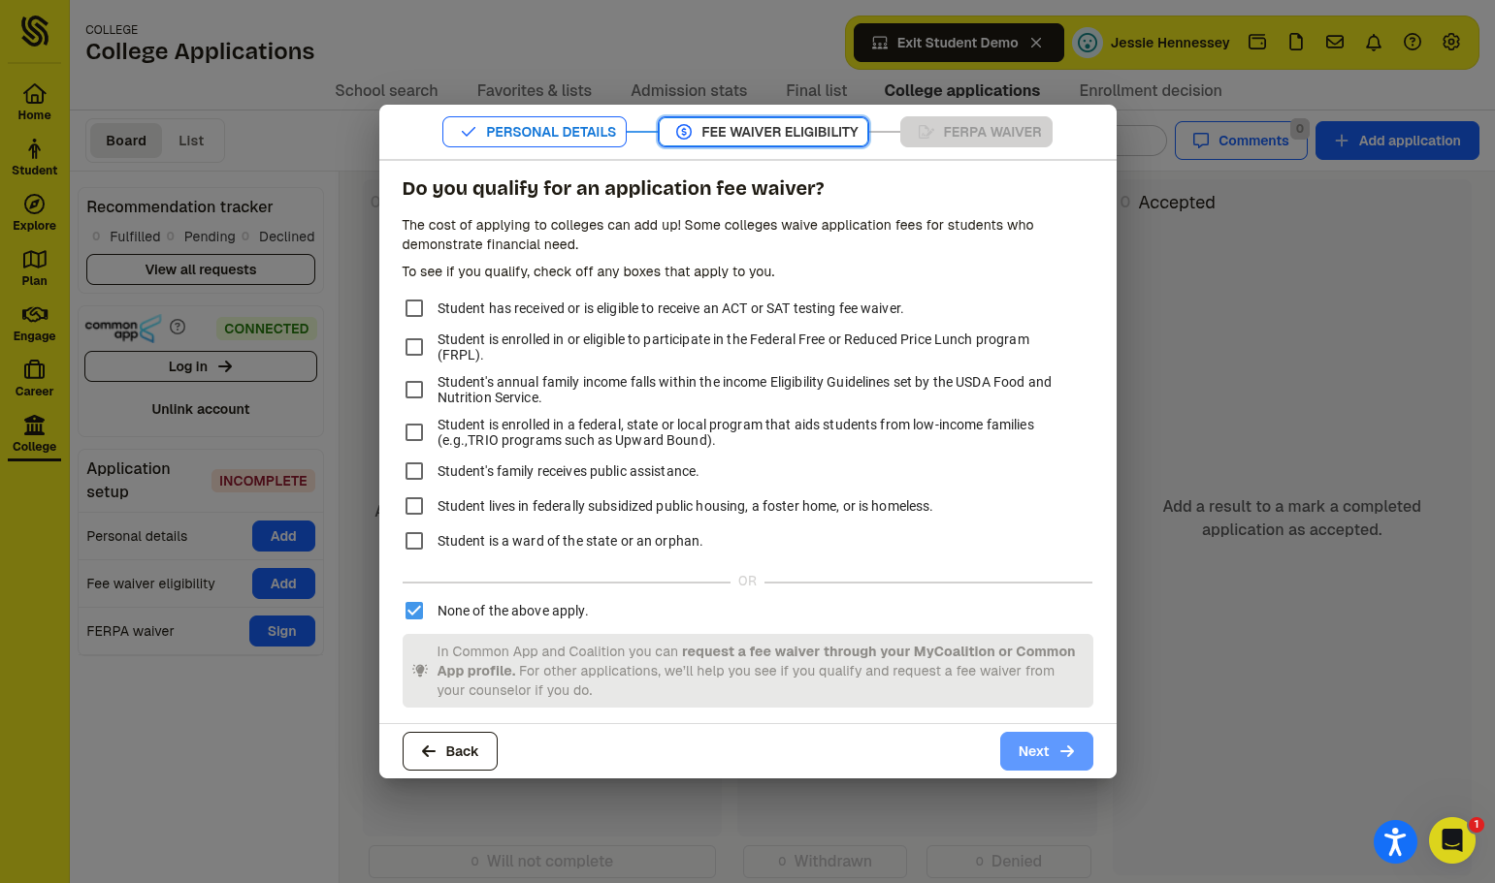Click the Back button

[x=450, y=751]
